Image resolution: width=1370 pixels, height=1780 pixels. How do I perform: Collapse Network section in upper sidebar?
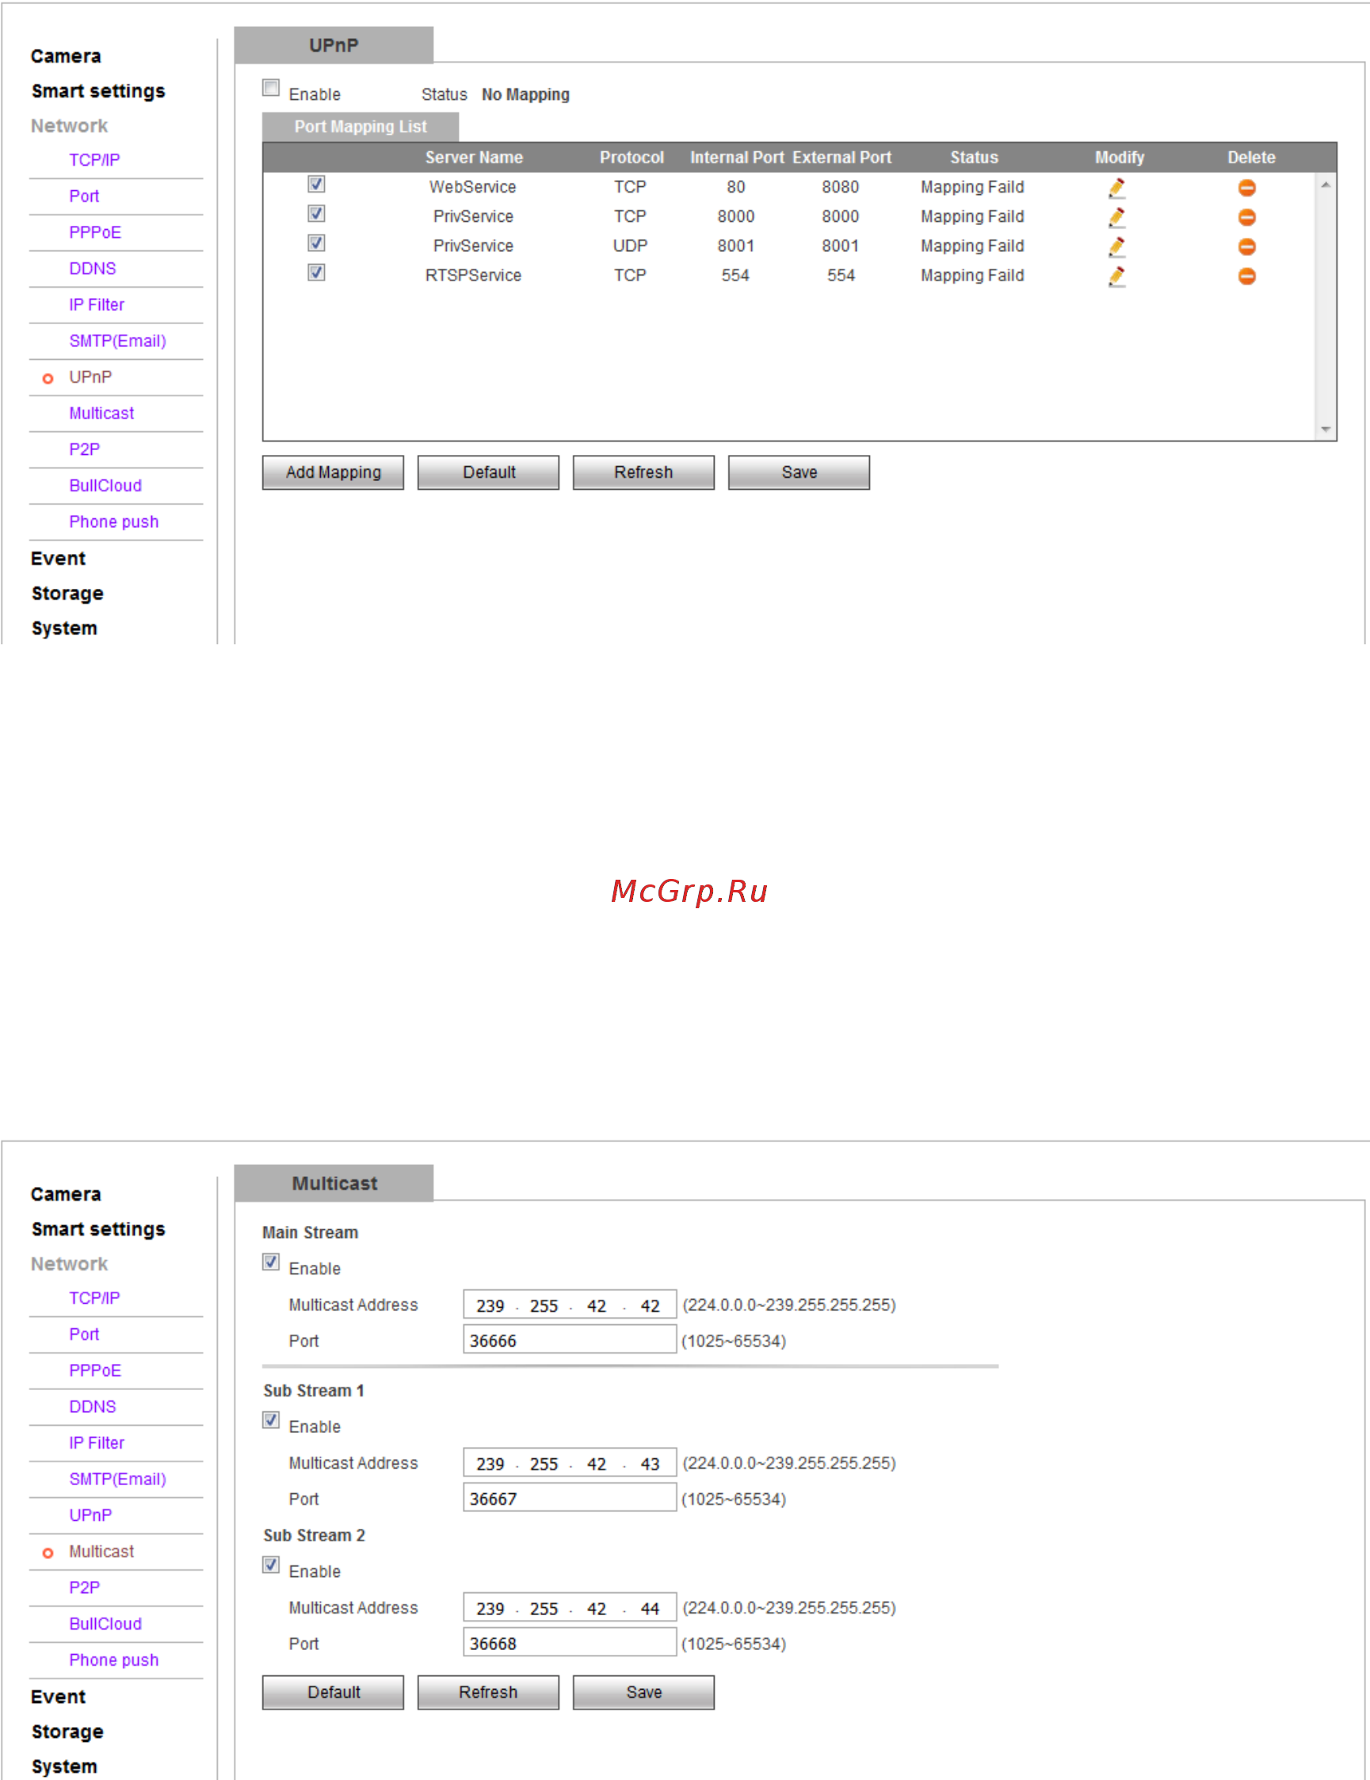[x=69, y=126]
